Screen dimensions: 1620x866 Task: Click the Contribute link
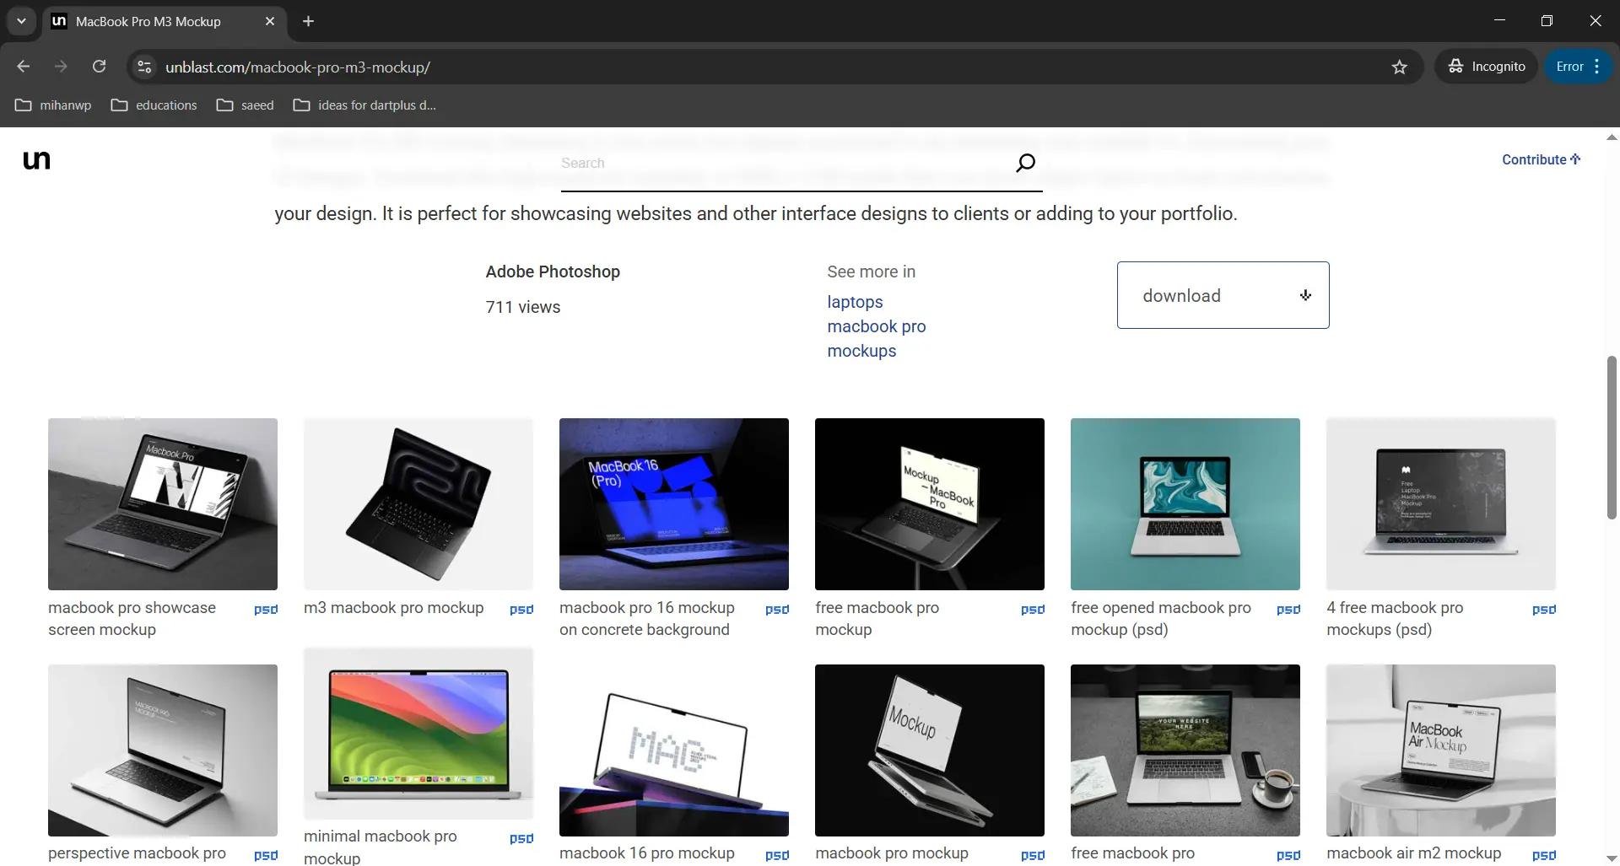pyautogui.click(x=1534, y=159)
